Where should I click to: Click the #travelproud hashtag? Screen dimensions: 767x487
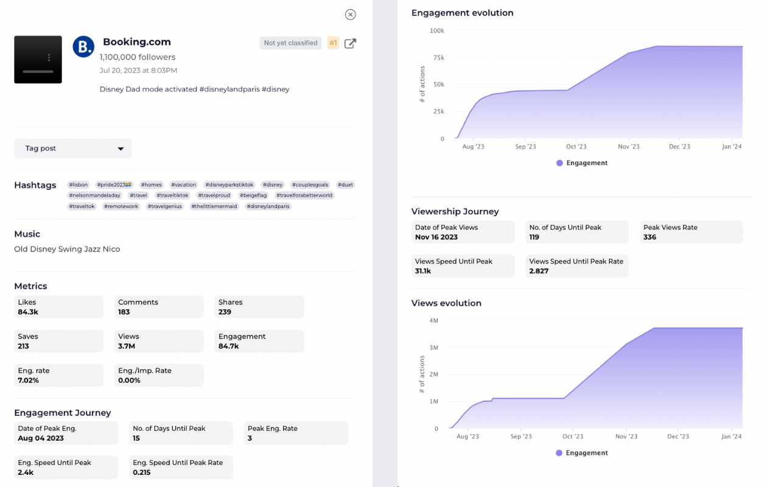(214, 195)
